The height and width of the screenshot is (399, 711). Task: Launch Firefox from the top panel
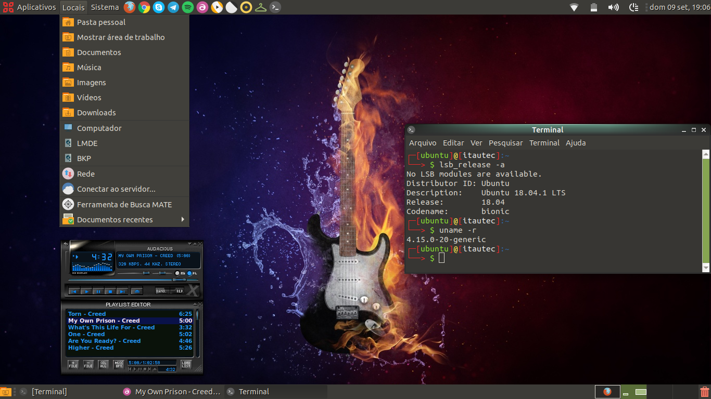pos(130,7)
